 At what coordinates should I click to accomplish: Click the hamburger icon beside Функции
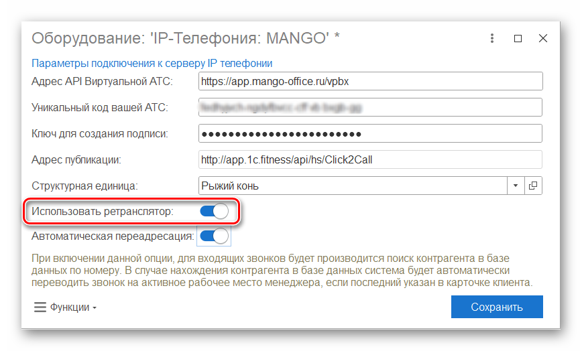(x=40, y=307)
